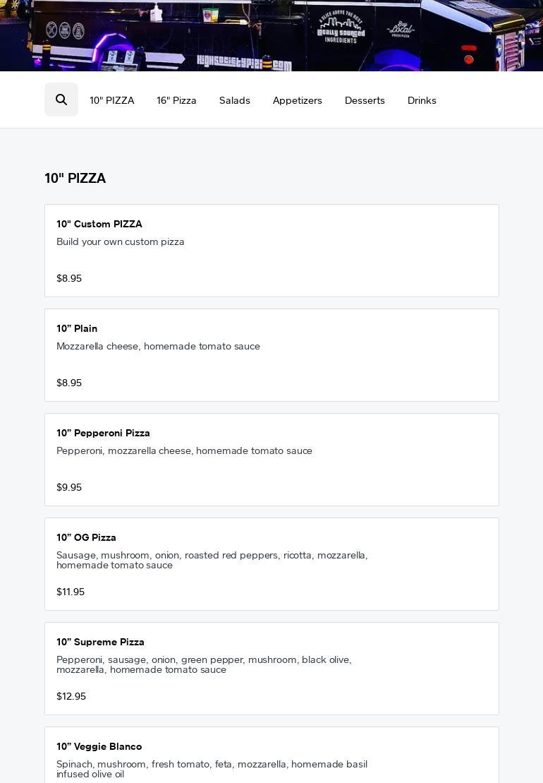This screenshot has height=783, width=543.
Task: Click the food truck banner image
Action: click(271, 35)
